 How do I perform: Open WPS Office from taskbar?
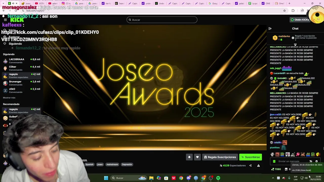coord(174,178)
